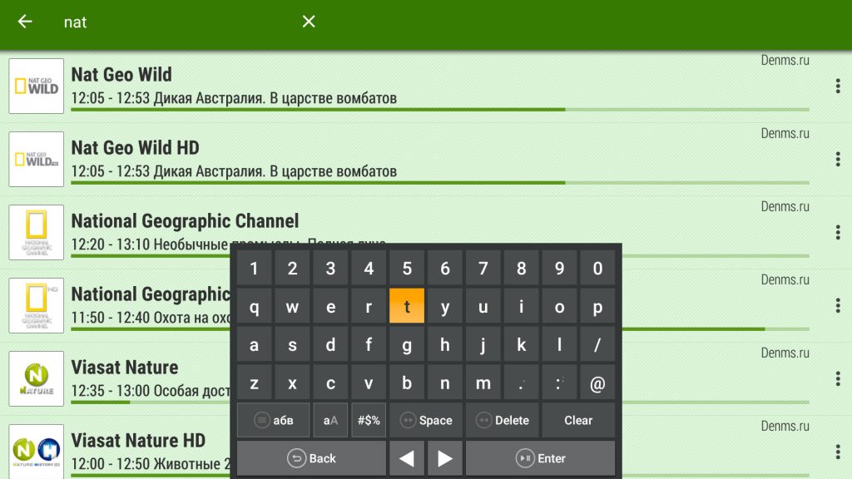Tap the @ key on keyboard
The height and width of the screenshot is (479, 852).
tap(597, 383)
